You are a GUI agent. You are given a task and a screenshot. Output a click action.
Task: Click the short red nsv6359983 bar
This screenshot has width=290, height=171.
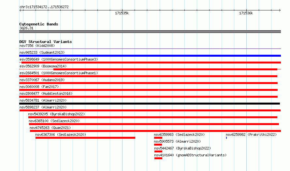158,138
